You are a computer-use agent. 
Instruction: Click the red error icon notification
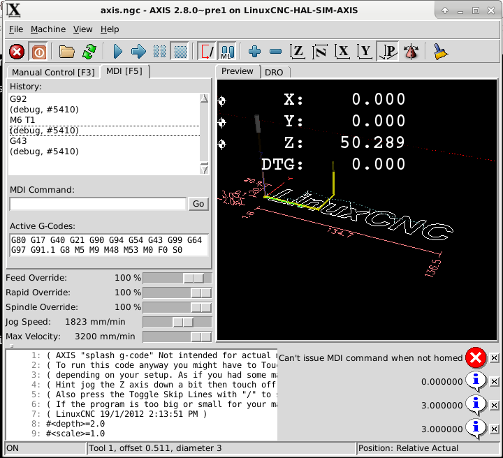pos(476,357)
